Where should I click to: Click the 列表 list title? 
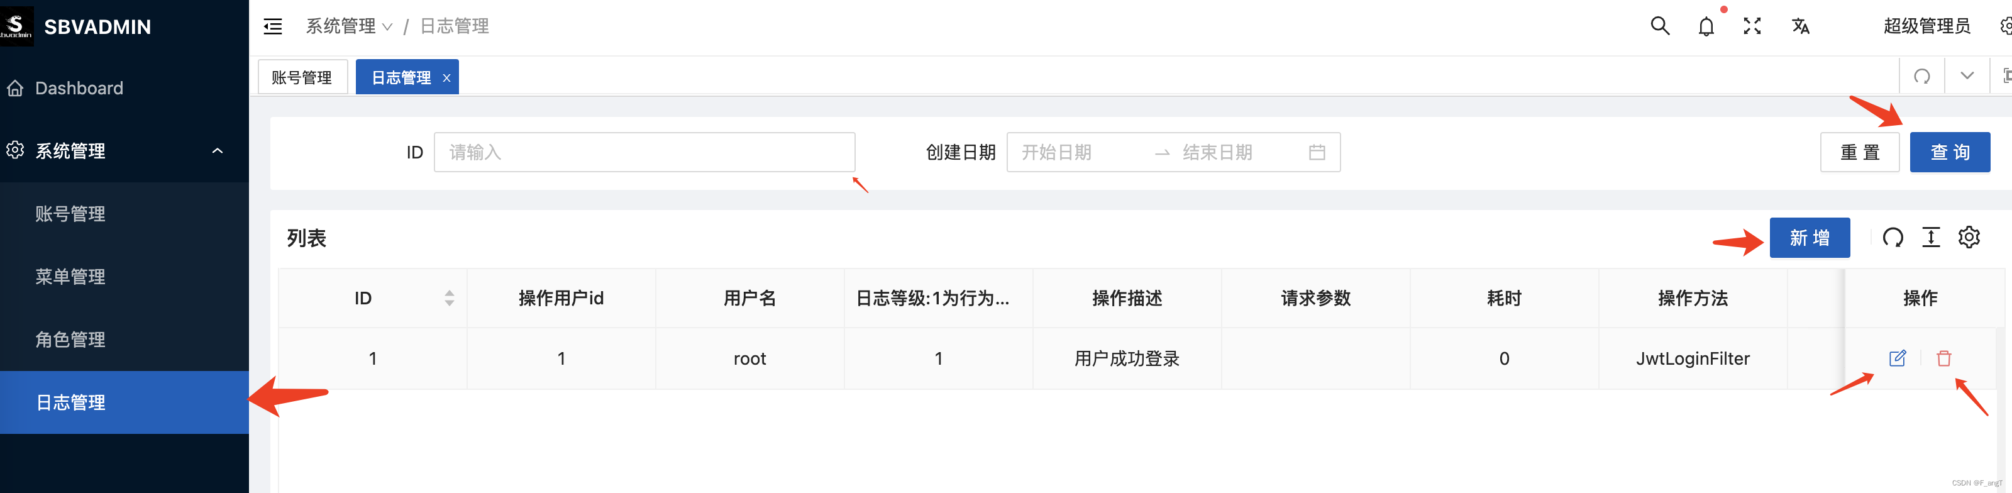coord(306,238)
